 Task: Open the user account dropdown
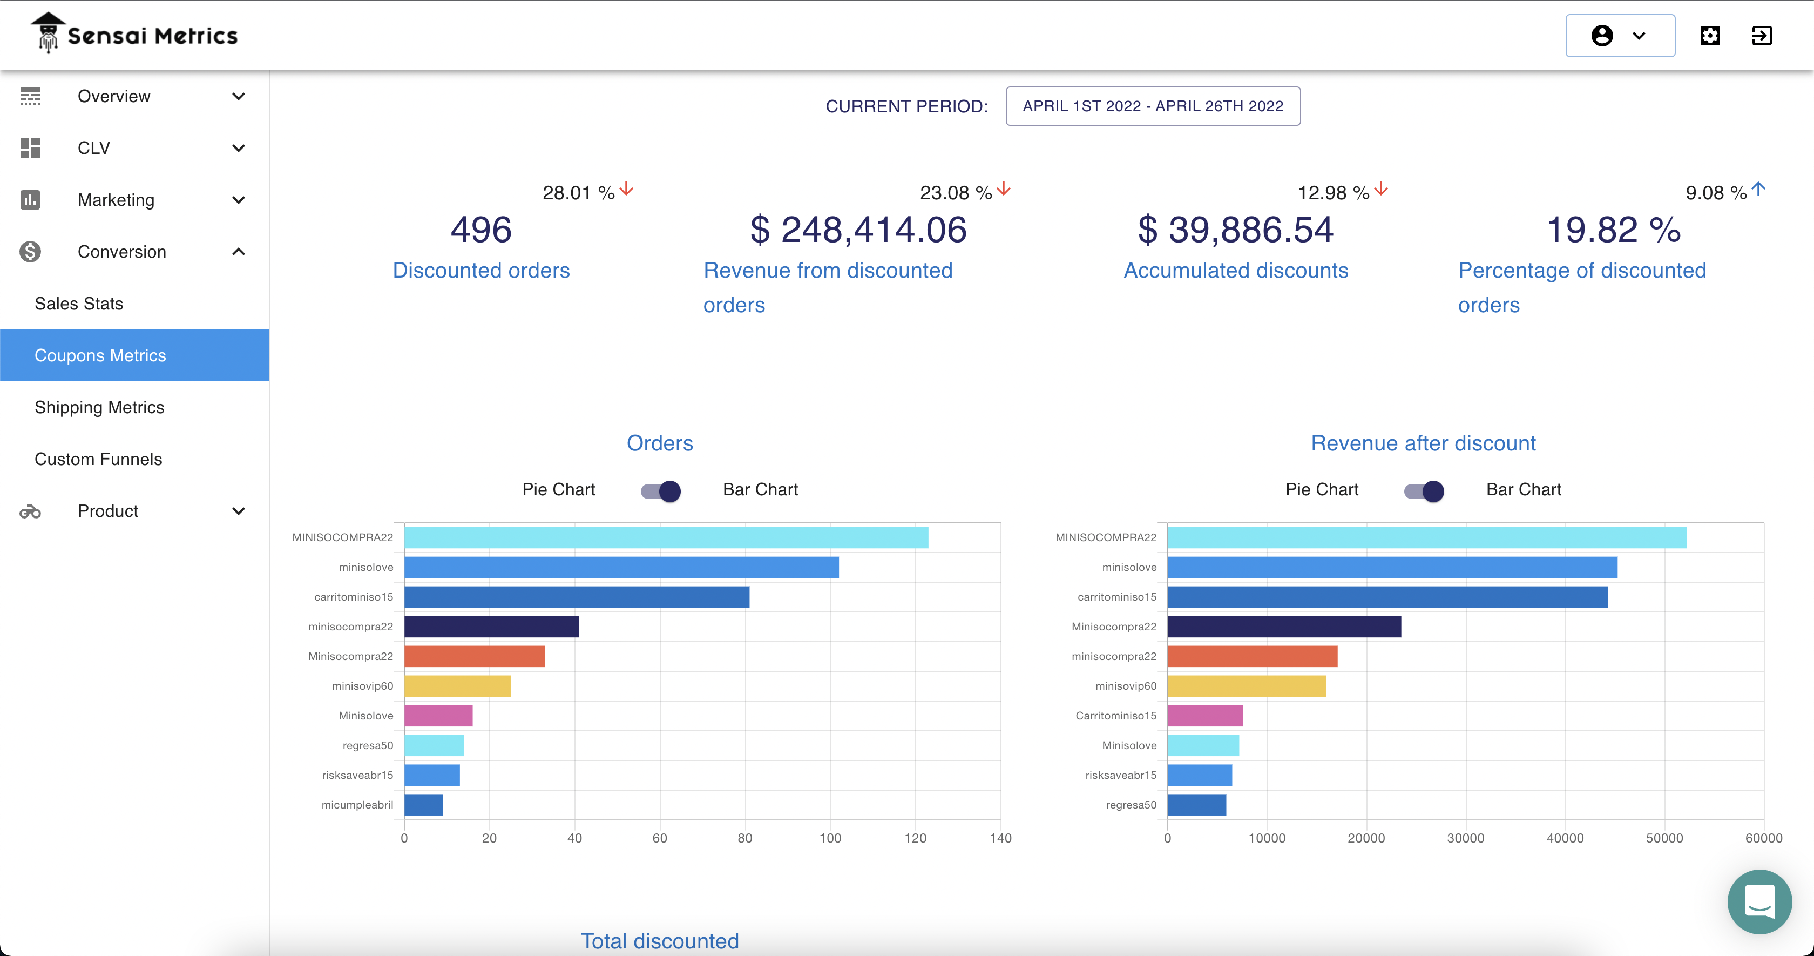point(1620,36)
